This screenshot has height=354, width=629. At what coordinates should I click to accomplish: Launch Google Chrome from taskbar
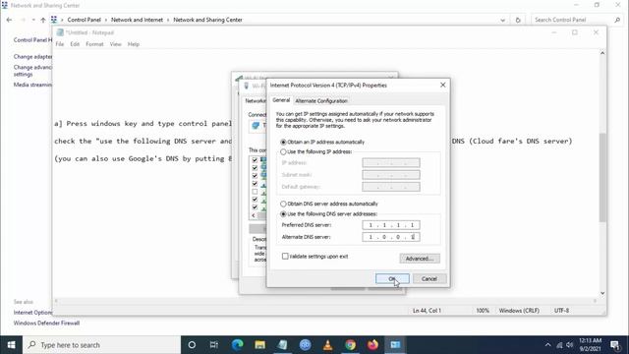(x=350, y=345)
